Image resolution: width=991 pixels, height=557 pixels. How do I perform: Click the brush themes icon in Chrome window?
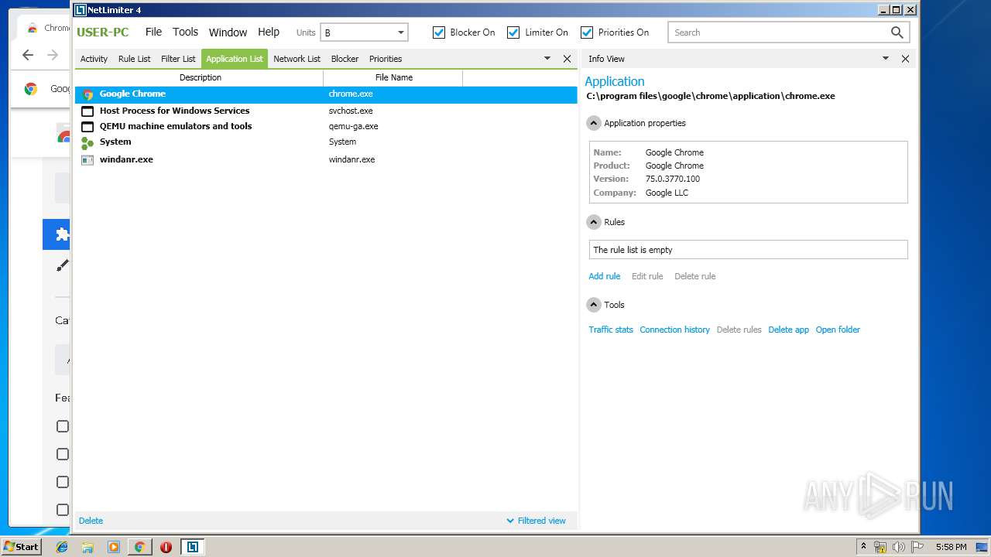click(63, 265)
